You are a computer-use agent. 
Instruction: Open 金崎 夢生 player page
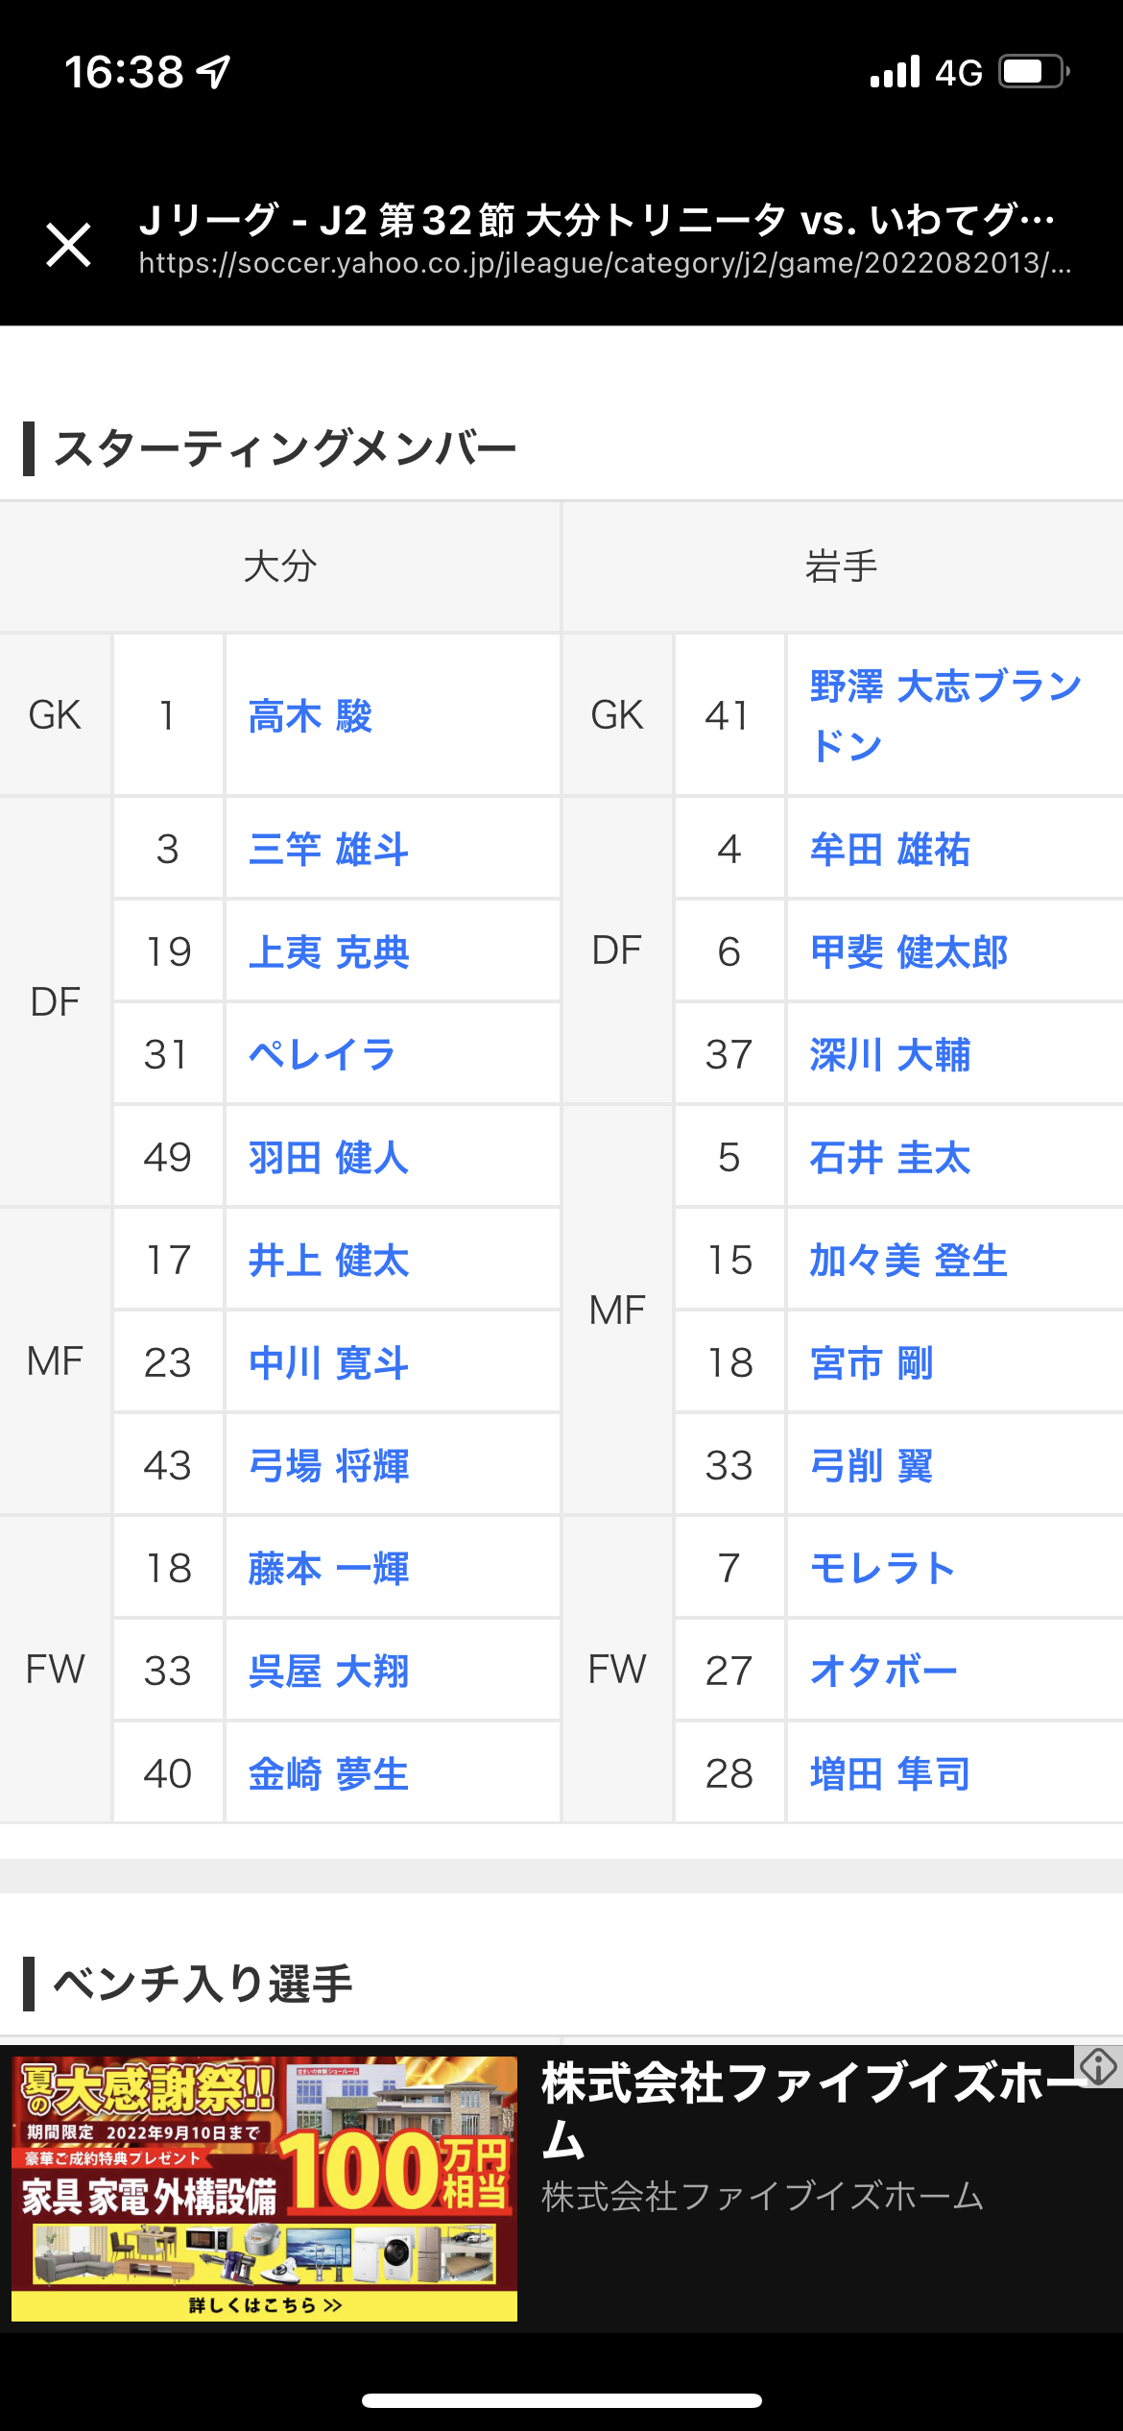pyautogui.click(x=328, y=1774)
